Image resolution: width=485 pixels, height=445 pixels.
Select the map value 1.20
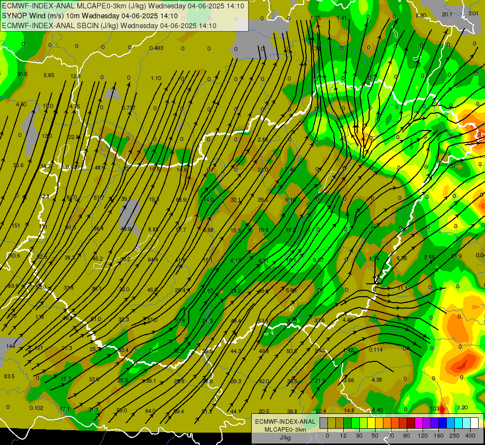(x=462, y=407)
